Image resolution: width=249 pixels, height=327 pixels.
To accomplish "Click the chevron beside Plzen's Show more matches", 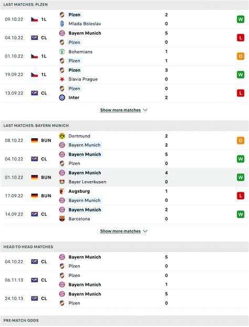I will [145, 110].
